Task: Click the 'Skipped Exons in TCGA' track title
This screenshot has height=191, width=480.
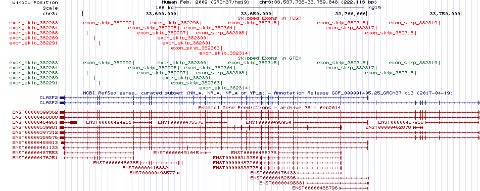Action: pyautogui.click(x=270, y=18)
